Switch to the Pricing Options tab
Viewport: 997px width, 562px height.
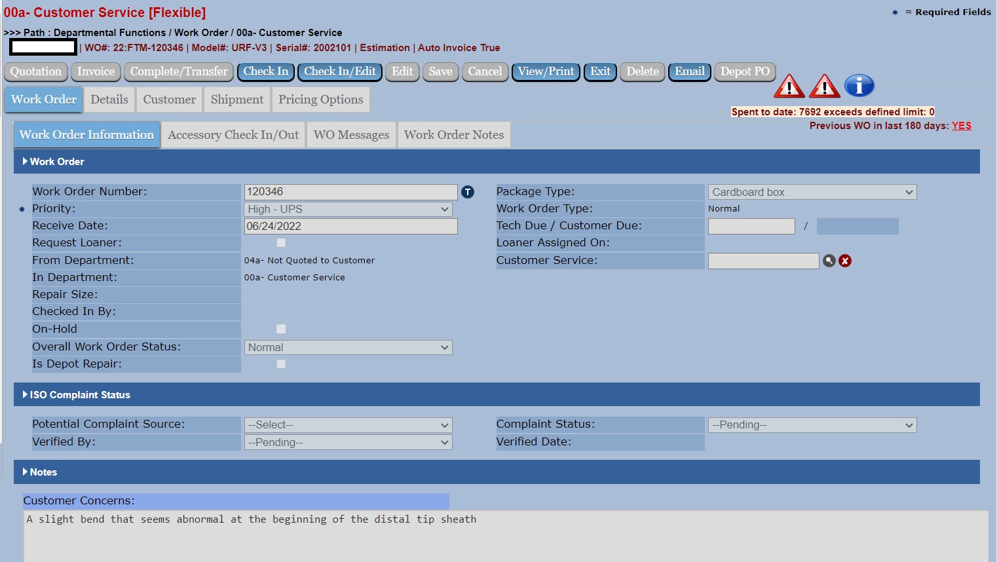[x=320, y=100]
